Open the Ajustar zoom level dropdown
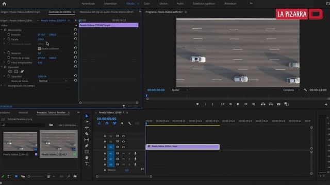This screenshot has width=330, height=185. click(x=179, y=90)
